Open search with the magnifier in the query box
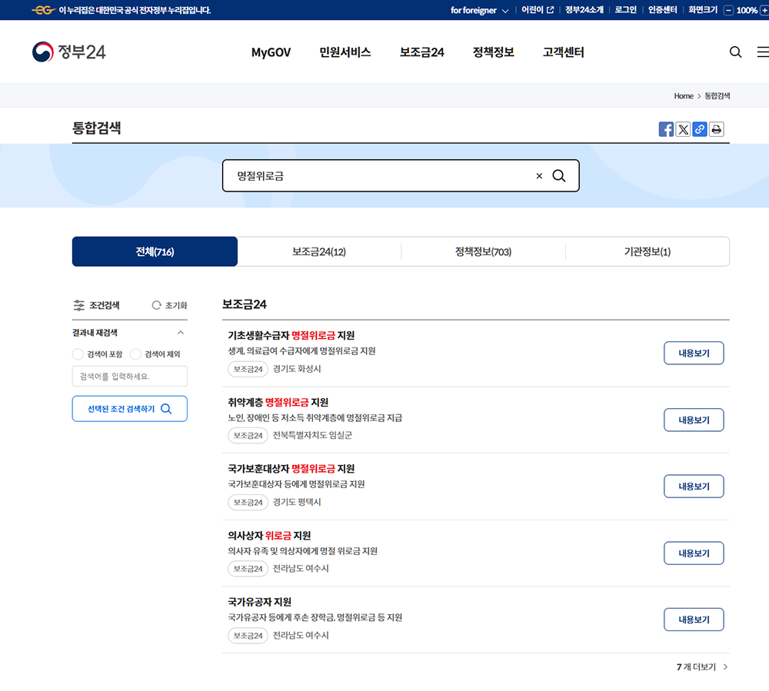 [x=559, y=175]
